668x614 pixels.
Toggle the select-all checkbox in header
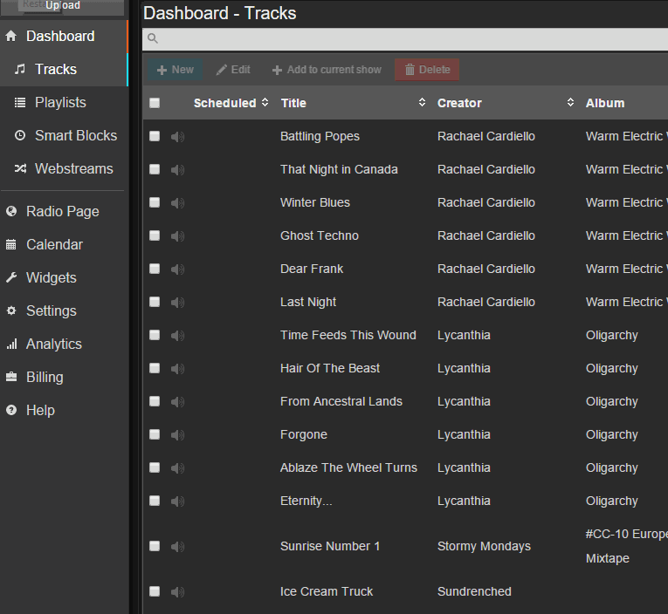coord(155,103)
